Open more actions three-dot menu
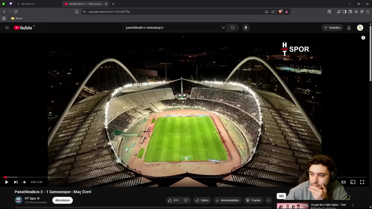372x209 pixels. click(269, 200)
